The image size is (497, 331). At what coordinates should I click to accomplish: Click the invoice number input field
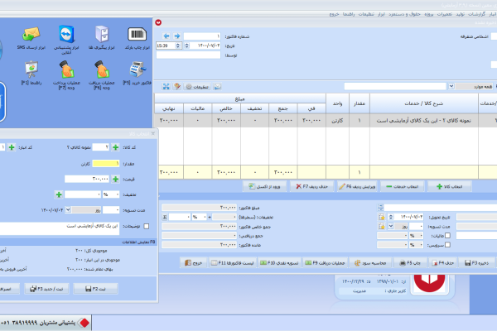coord(202,36)
